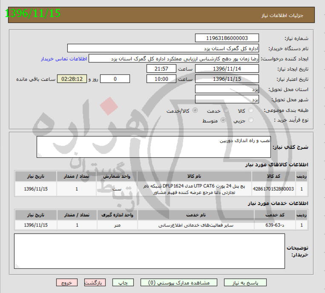Select the متوسط purchase type radio
Screen dimensions: 325x293
[223, 120]
